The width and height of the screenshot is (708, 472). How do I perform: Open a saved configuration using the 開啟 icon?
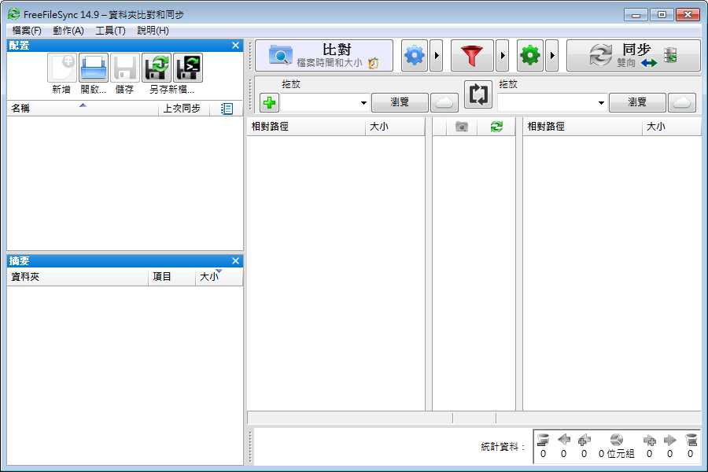(93, 67)
